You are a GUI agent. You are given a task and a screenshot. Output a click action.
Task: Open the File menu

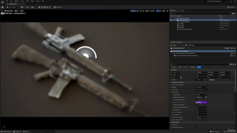[x=7, y=1]
